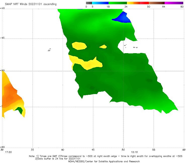Click the colorbar label '50'
The height and width of the screenshot is (163, 186).
(149, 7)
